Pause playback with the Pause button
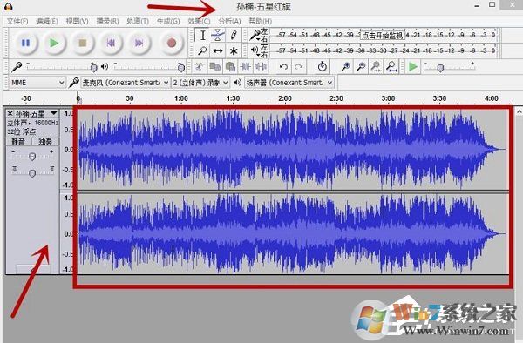This screenshot has height=343, width=523. 25,43
